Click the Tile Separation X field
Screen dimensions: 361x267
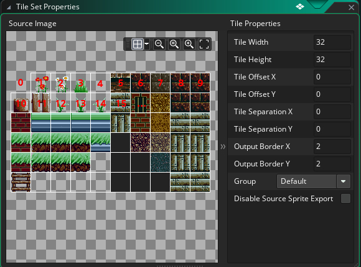pyautogui.click(x=332, y=112)
